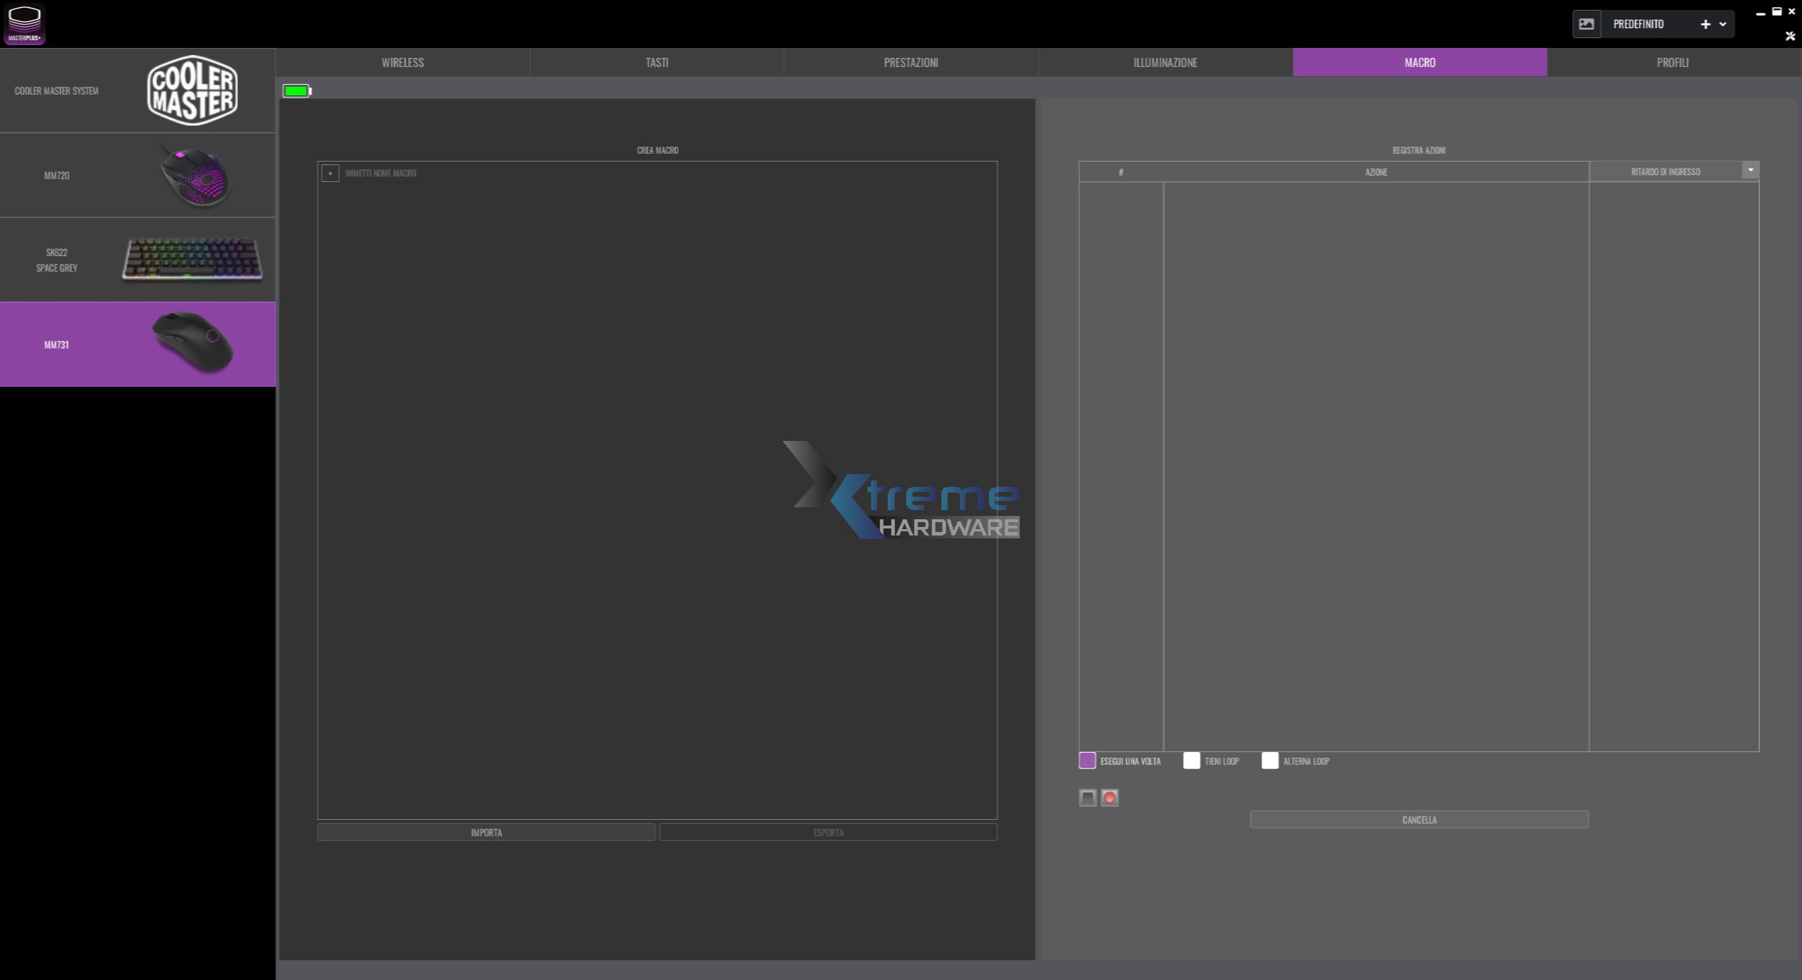Click the record macro red button
The image size is (1802, 980).
coord(1109,797)
